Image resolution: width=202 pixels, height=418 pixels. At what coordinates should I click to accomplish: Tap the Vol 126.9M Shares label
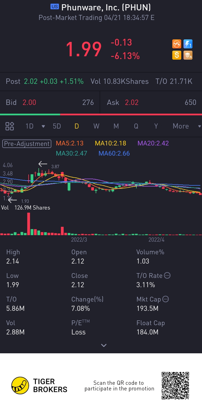tap(26, 208)
